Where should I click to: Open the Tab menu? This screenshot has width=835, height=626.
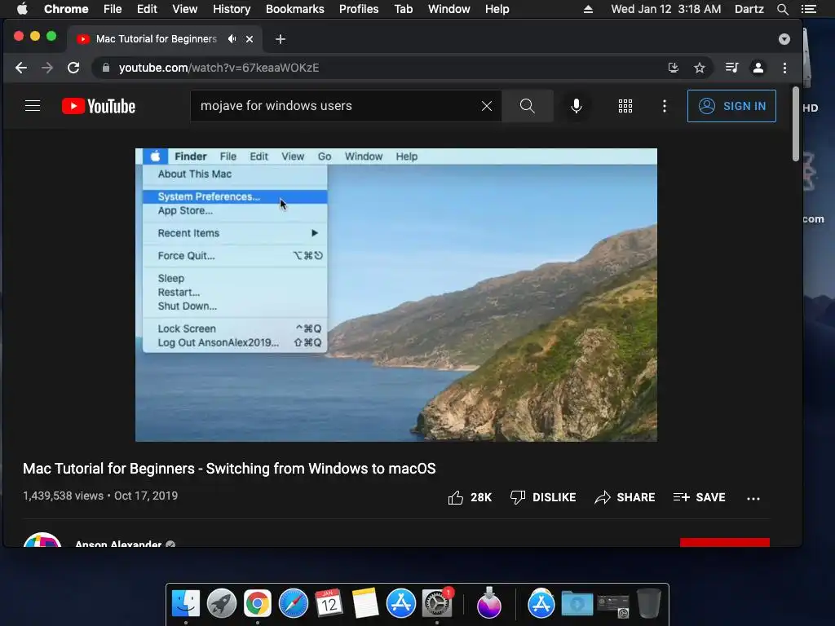[403, 9]
